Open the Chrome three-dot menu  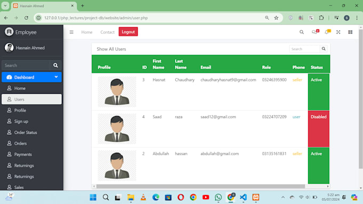click(357, 18)
